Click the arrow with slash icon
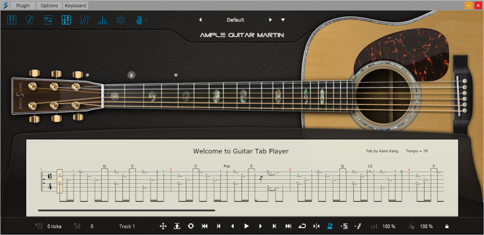 click(358, 226)
